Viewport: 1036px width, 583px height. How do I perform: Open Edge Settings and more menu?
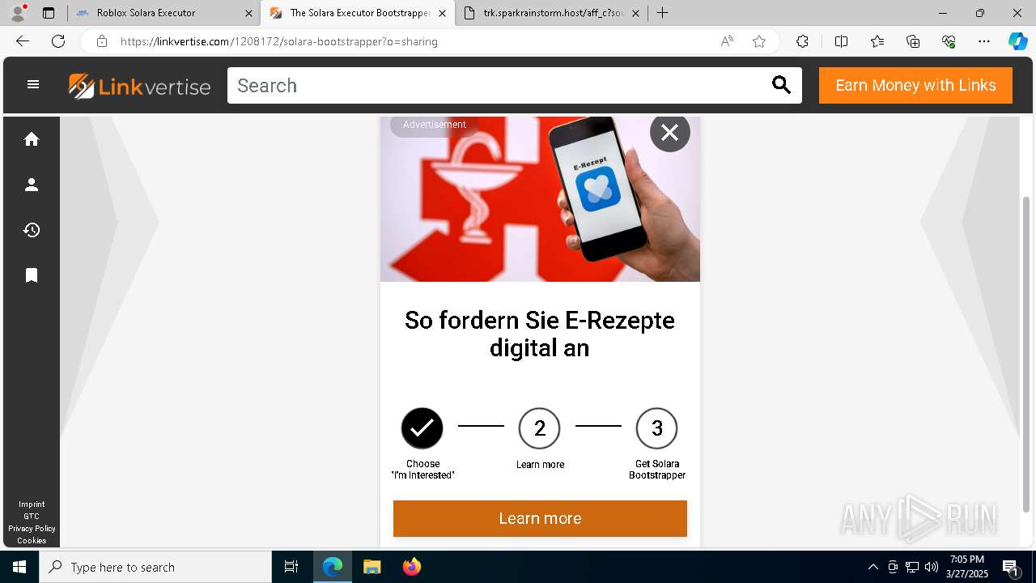point(984,41)
